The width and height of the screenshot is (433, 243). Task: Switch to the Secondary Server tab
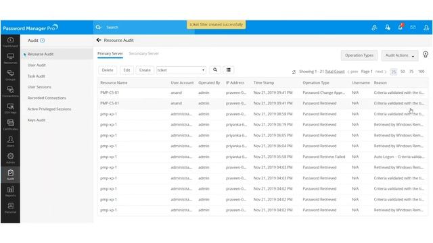143,53
